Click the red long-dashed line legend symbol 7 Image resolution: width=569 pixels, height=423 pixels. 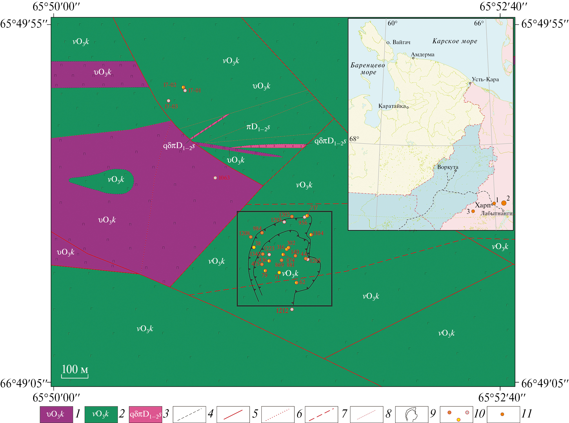click(x=321, y=414)
